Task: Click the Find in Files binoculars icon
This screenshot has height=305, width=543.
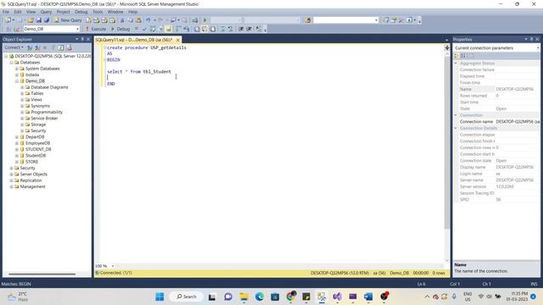Action: 308,20
